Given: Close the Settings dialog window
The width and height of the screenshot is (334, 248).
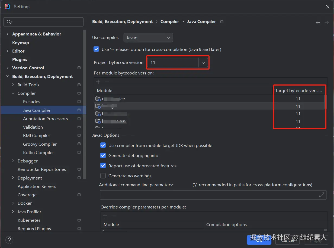Looking at the screenshot, I should click(x=327, y=7).
